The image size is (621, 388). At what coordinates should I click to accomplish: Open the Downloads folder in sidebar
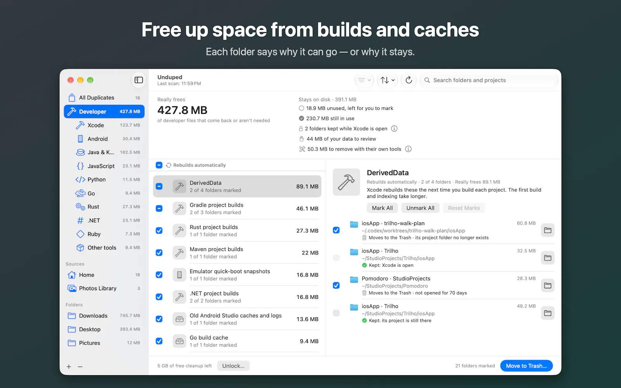click(104, 315)
